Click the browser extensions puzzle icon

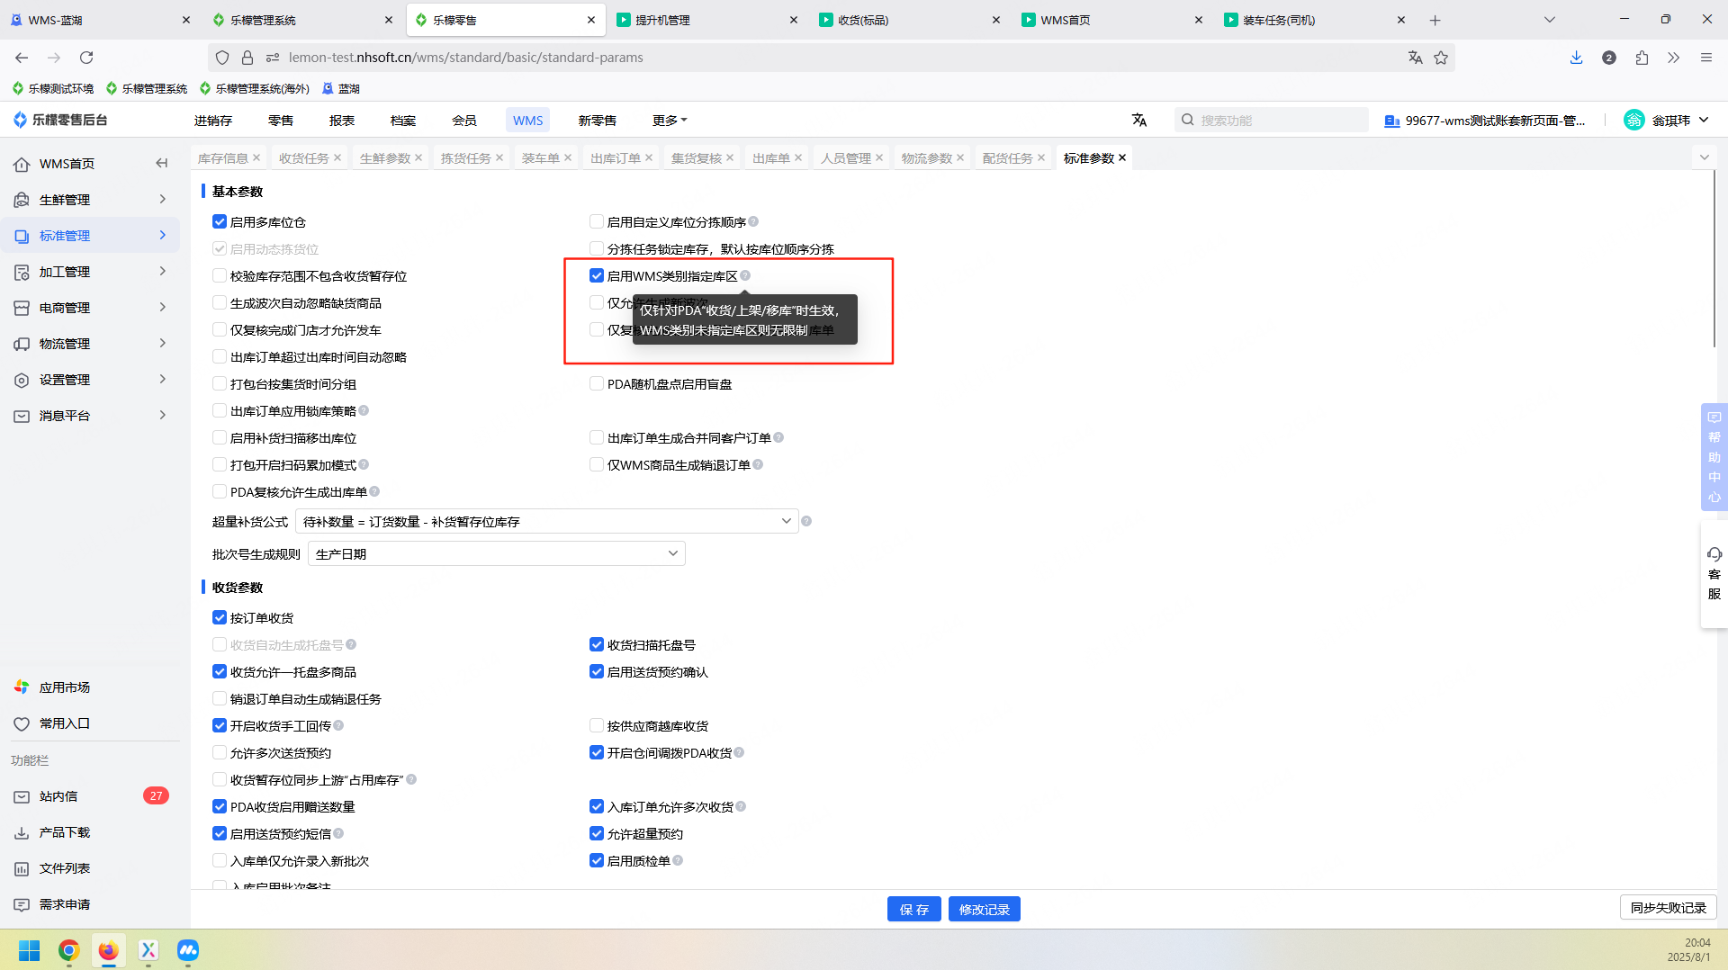(1642, 58)
